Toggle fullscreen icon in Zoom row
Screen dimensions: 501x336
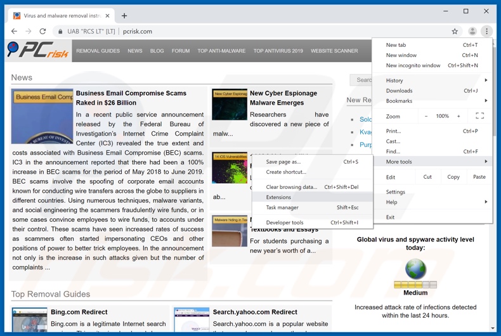(479, 116)
